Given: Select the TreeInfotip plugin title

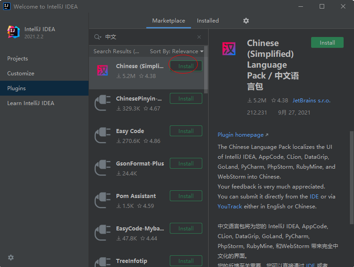Looking at the screenshot, I should (x=131, y=261).
